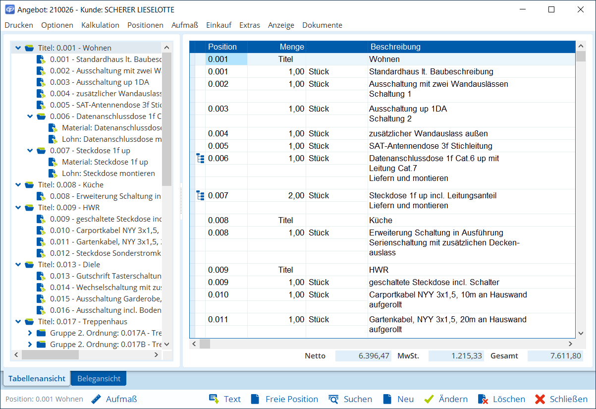Click the Beschreibung column header
This screenshot has height=409, width=596.
[395, 47]
